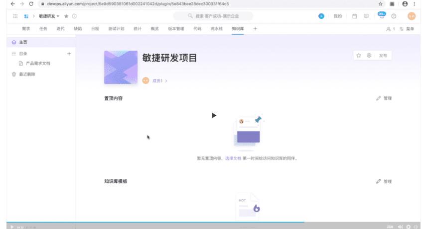Image resolution: width=422 pixels, height=229 pixels.
Task: Switch to the 任务 tab
Action: 43,29
